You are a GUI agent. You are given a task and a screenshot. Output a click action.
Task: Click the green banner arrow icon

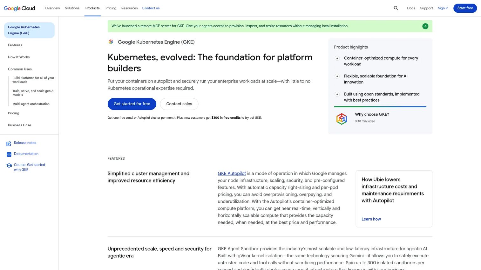[425, 26]
